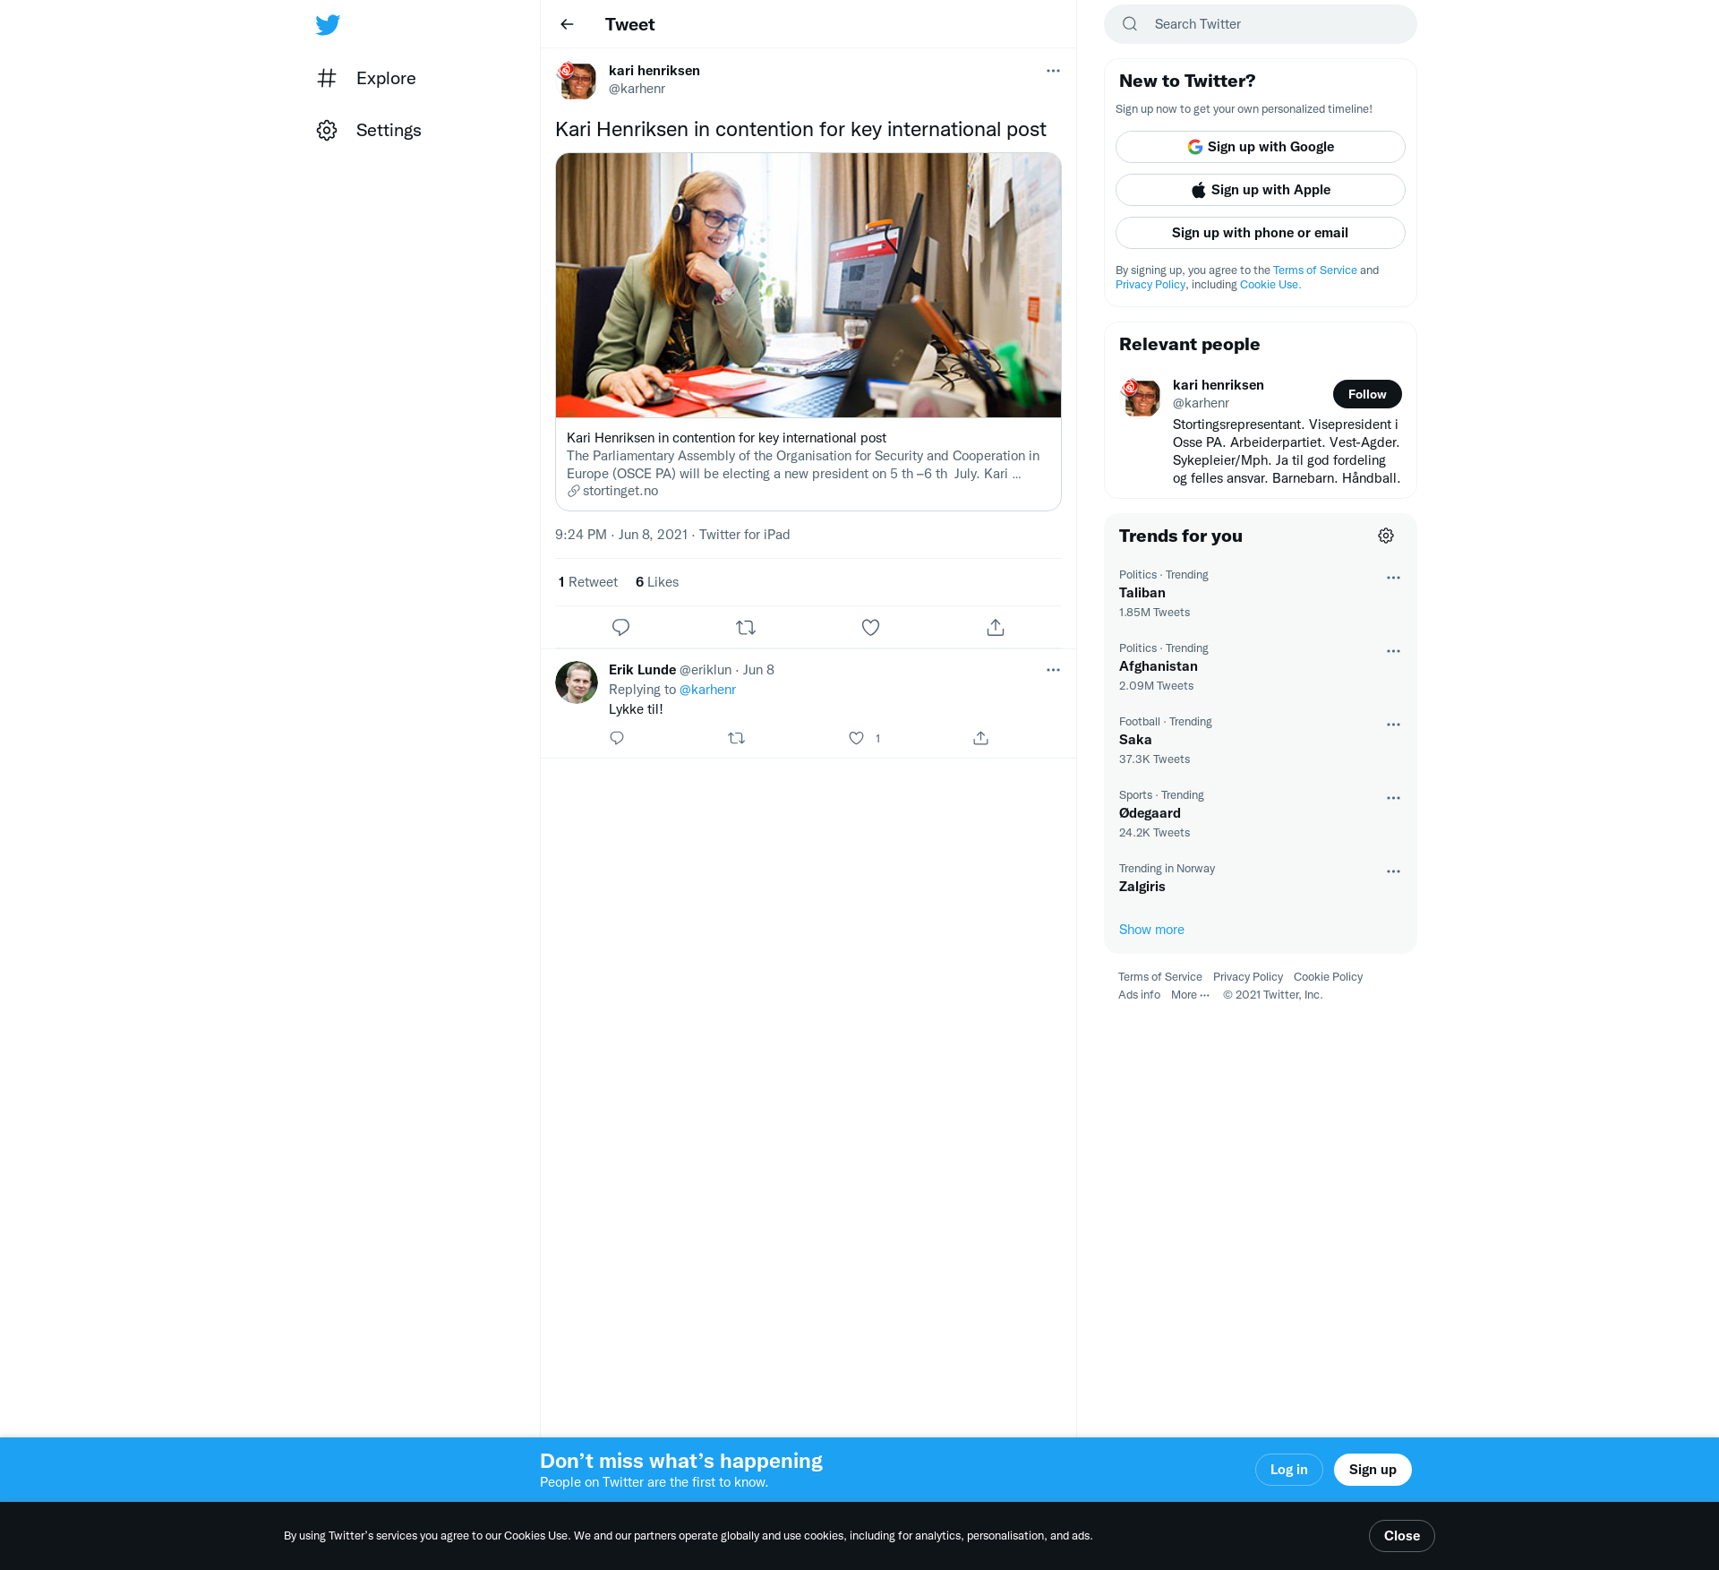Open options for the Ødegaard trend
Image resolution: width=1719 pixels, height=1570 pixels.
[x=1393, y=798]
